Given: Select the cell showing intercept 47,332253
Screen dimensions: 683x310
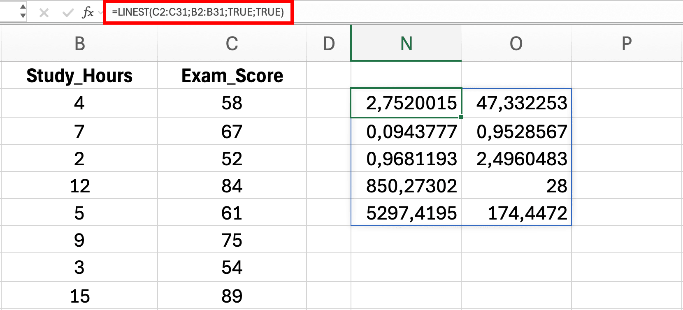Looking at the screenshot, I should point(516,103).
